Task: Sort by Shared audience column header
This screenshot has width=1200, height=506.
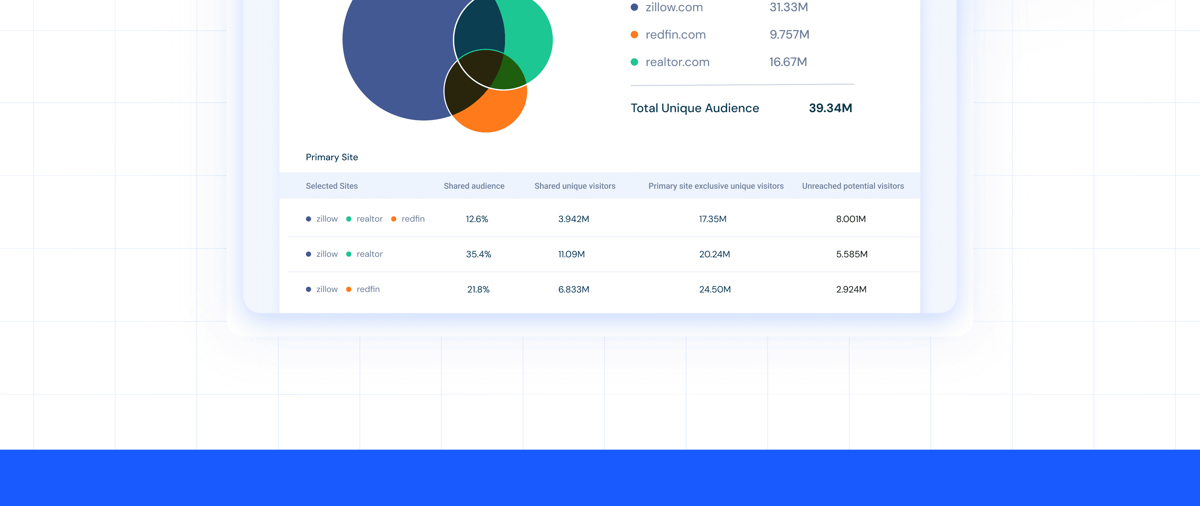Action: click(x=474, y=186)
